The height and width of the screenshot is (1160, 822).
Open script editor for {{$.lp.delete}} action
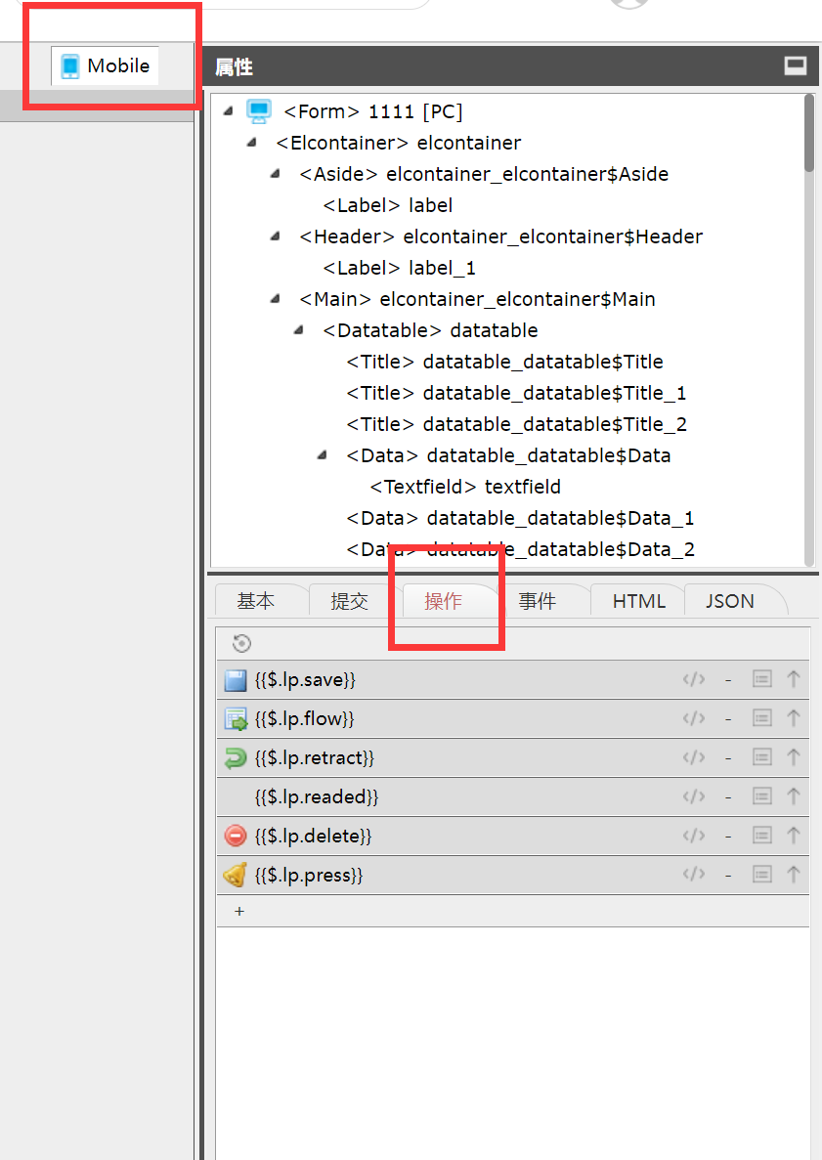693,836
